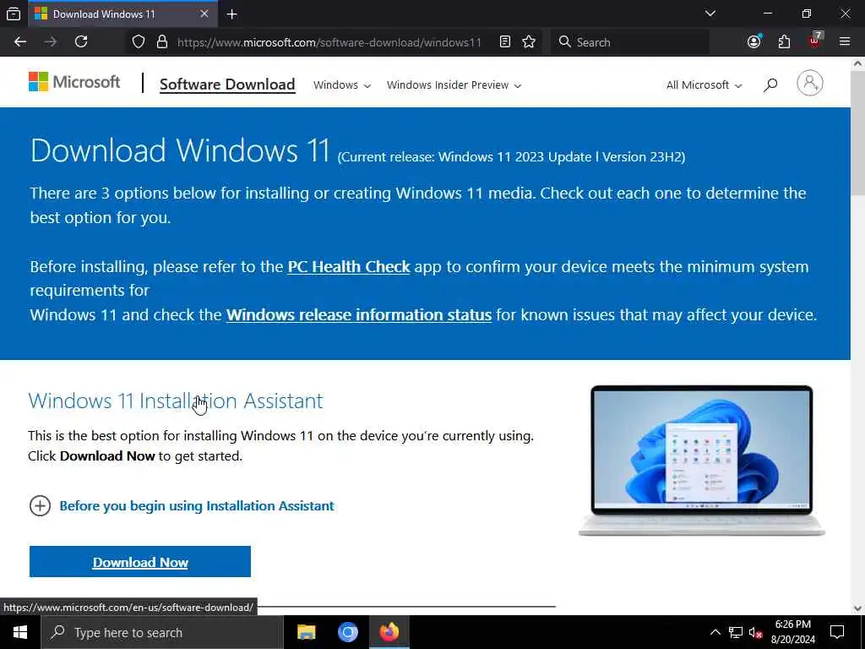The image size is (865, 649).
Task: Open the notification center icon
Action: 837,632
